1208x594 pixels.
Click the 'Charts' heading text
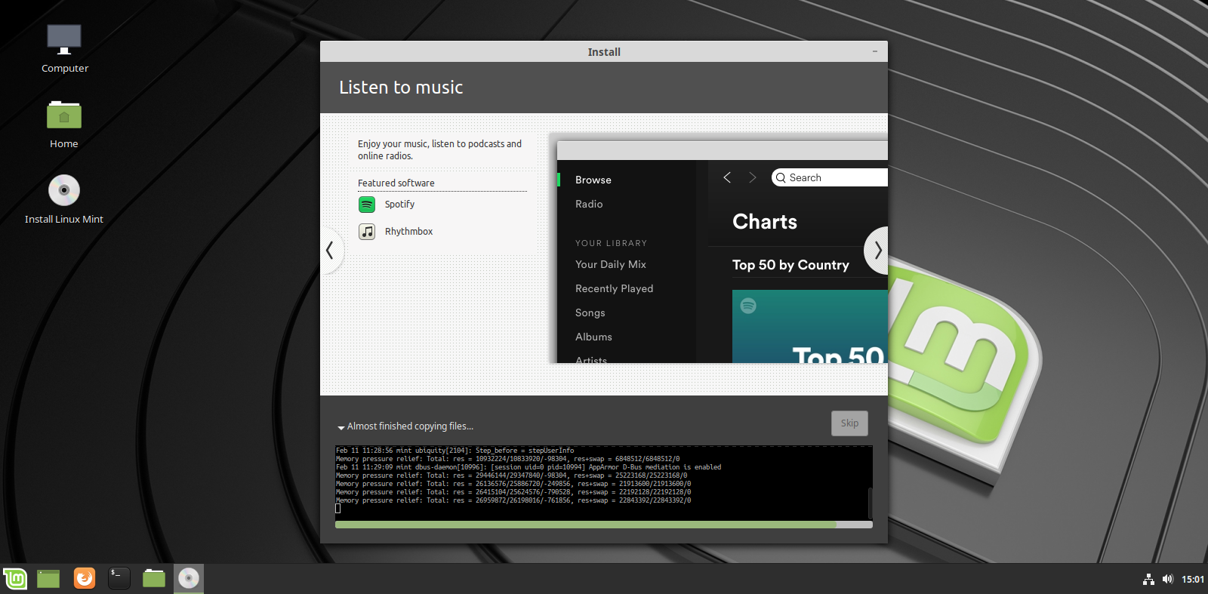(x=765, y=222)
